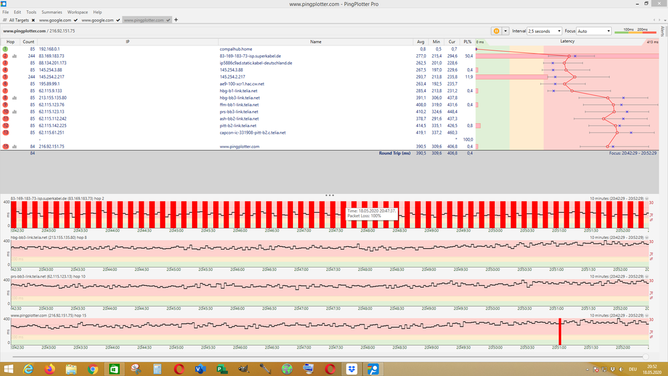Sort by the PL% column header
The width and height of the screenshot is (668, 376).
point(467,41)
